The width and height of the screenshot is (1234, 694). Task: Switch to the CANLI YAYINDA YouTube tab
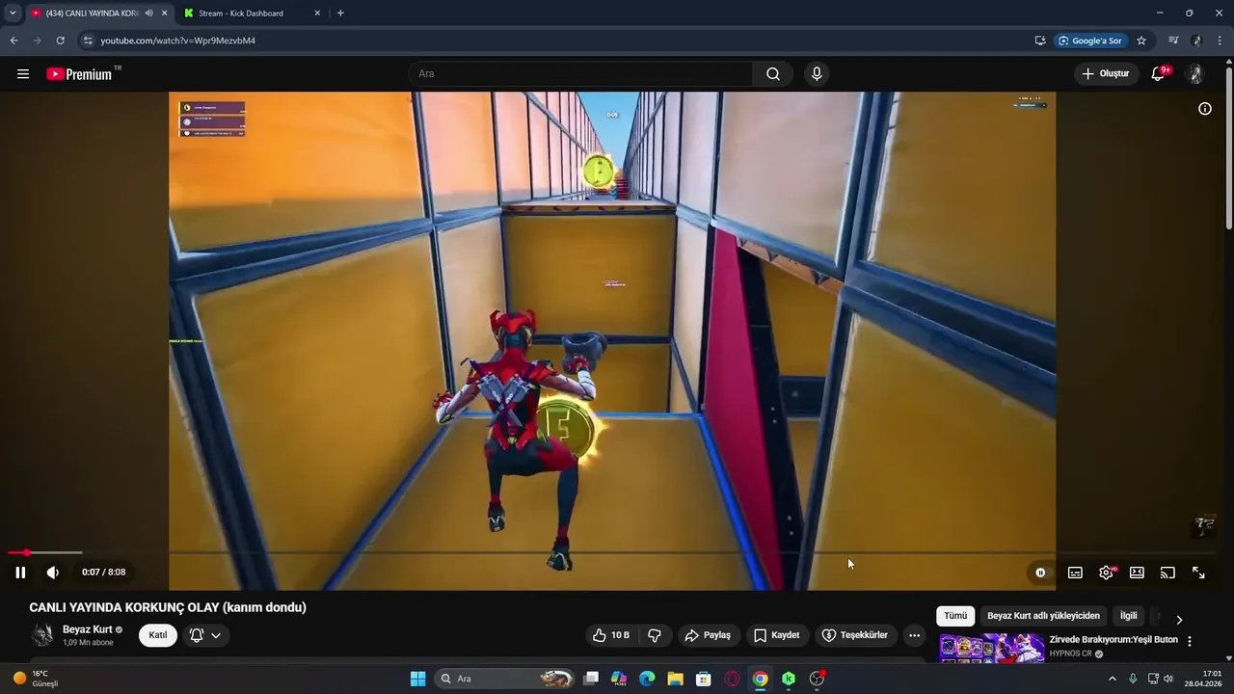(93, 13)
